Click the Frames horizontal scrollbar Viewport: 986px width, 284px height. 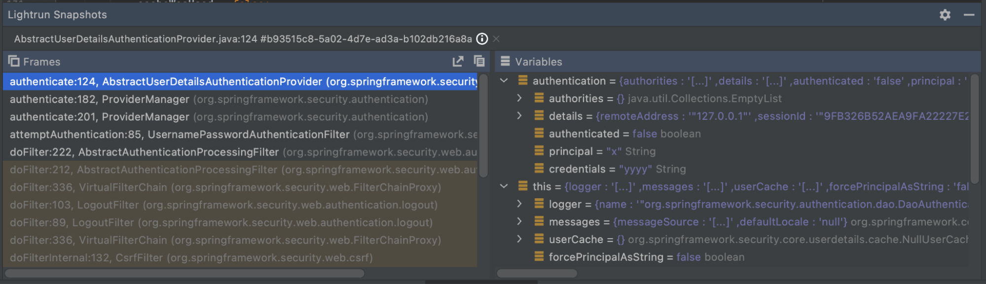pos(184,273)
